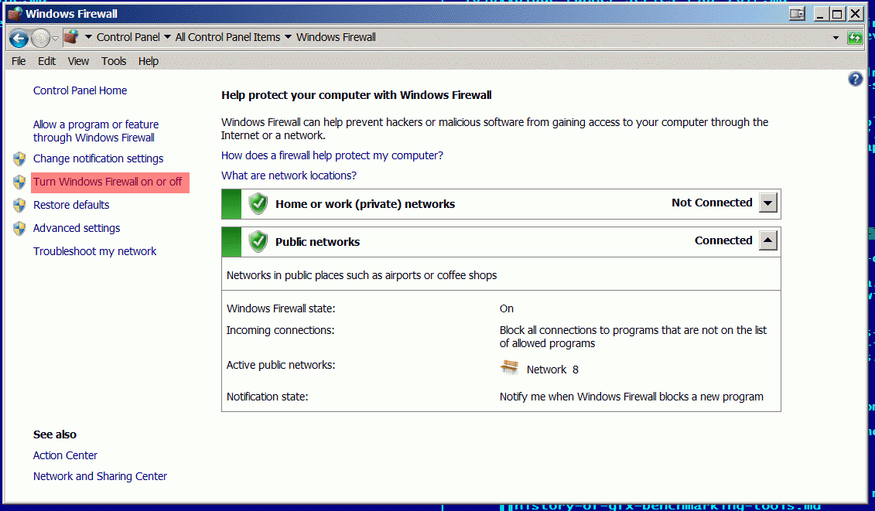Click the Active public networks label

(x=281, y=365)
